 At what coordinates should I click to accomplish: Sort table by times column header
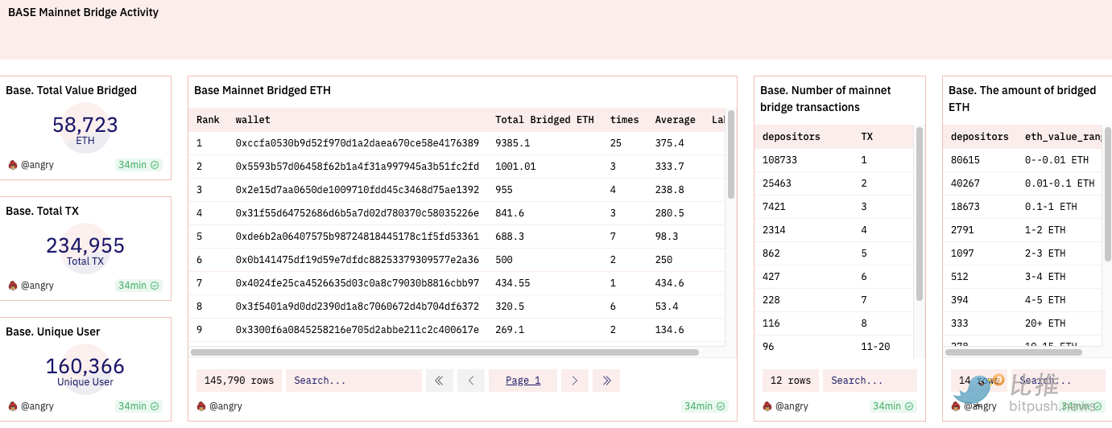pyautogui.click(x=624, y=120)
